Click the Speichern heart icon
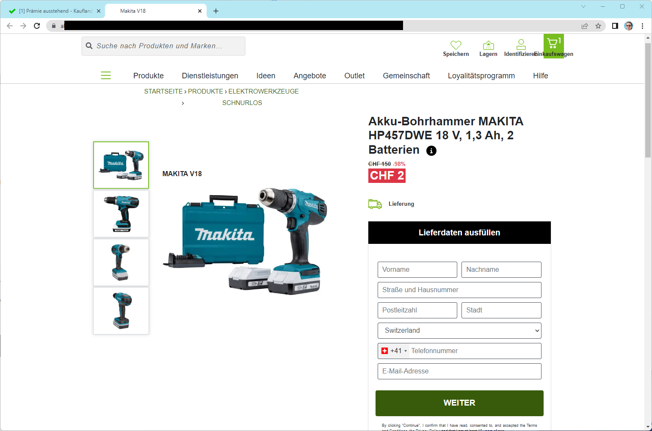The height and width of the screenshot is (431, 652). click(456, 45)
